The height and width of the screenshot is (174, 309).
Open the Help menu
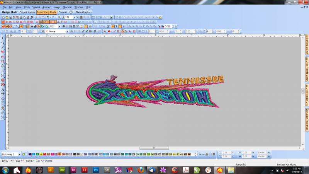tap(88, 7)
